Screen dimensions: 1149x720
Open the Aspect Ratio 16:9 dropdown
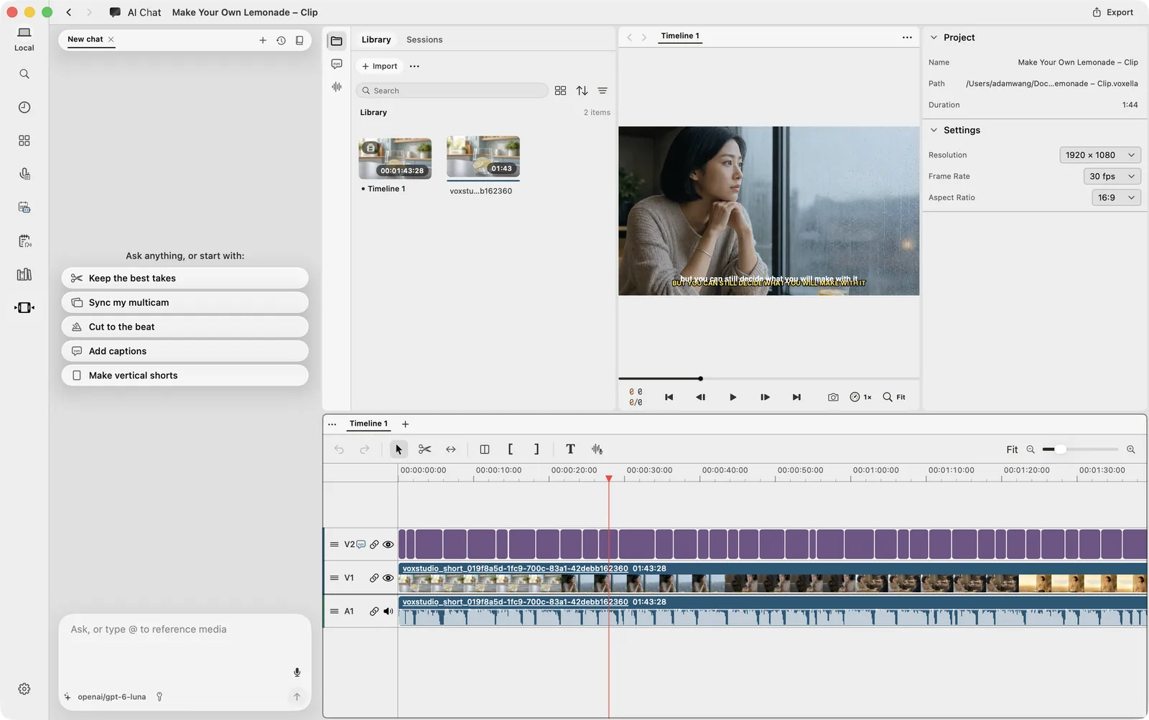click(1116, 198)
